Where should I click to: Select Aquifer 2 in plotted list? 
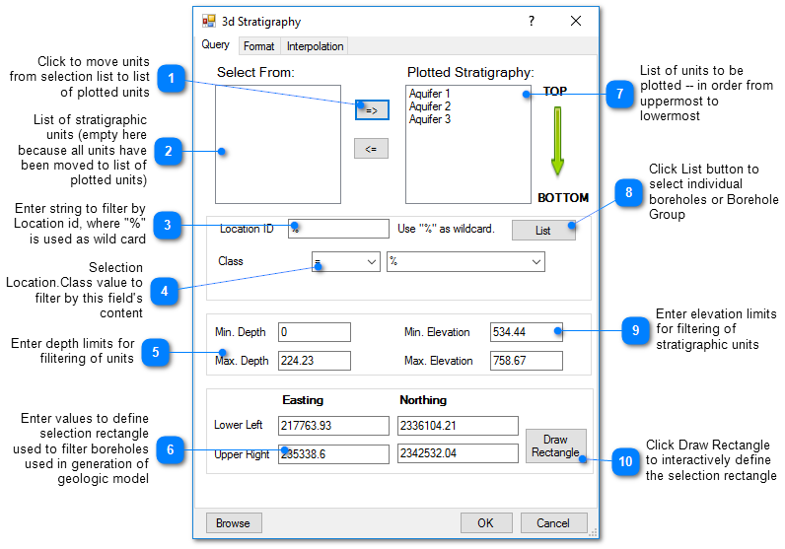tap(430, 106)
